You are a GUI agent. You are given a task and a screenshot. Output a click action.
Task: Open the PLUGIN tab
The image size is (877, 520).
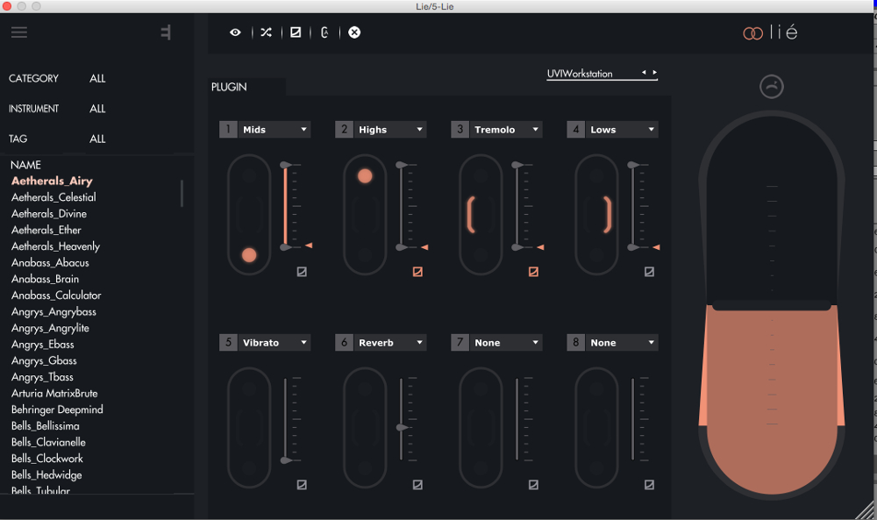[x=246, y=87]
